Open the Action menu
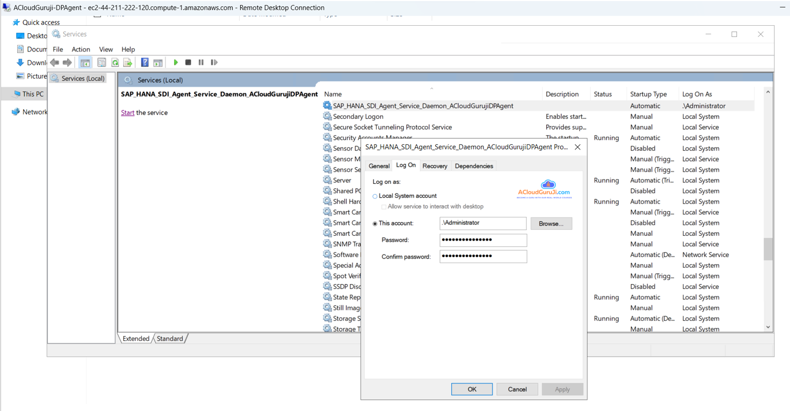This screenshot has width=790, height=411. coord(81,49)
